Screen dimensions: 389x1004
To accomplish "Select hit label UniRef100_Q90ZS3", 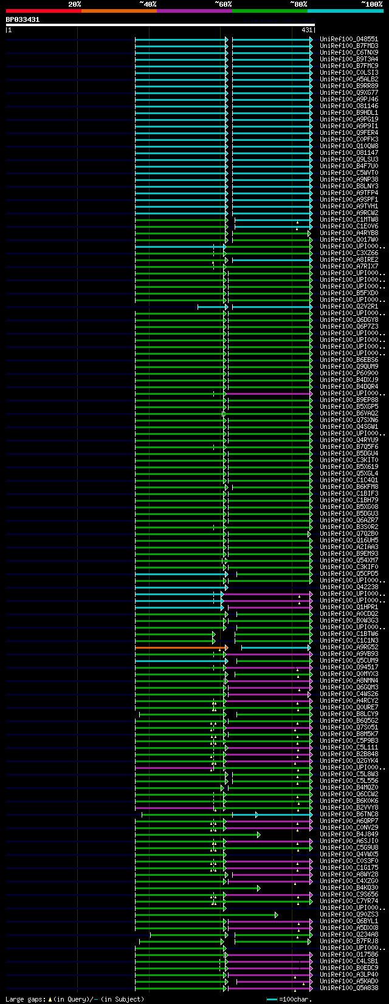I will (x=349, y=915).
